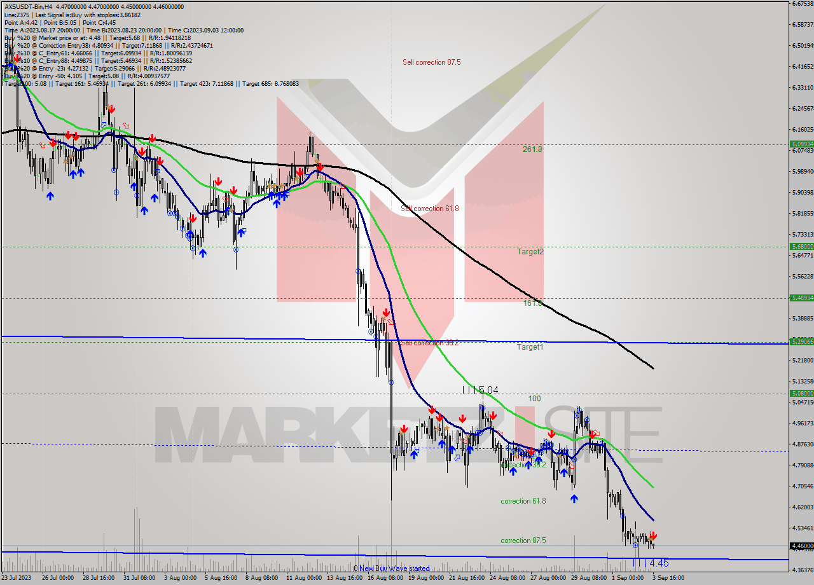814x585 pixels.
Task: Click the '3 Aug 00:00' time label
Action: tap(181, 578)
